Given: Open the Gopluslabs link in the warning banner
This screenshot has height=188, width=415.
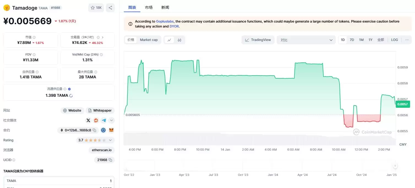Looking at the screenshot, I should tap(165, 21).
